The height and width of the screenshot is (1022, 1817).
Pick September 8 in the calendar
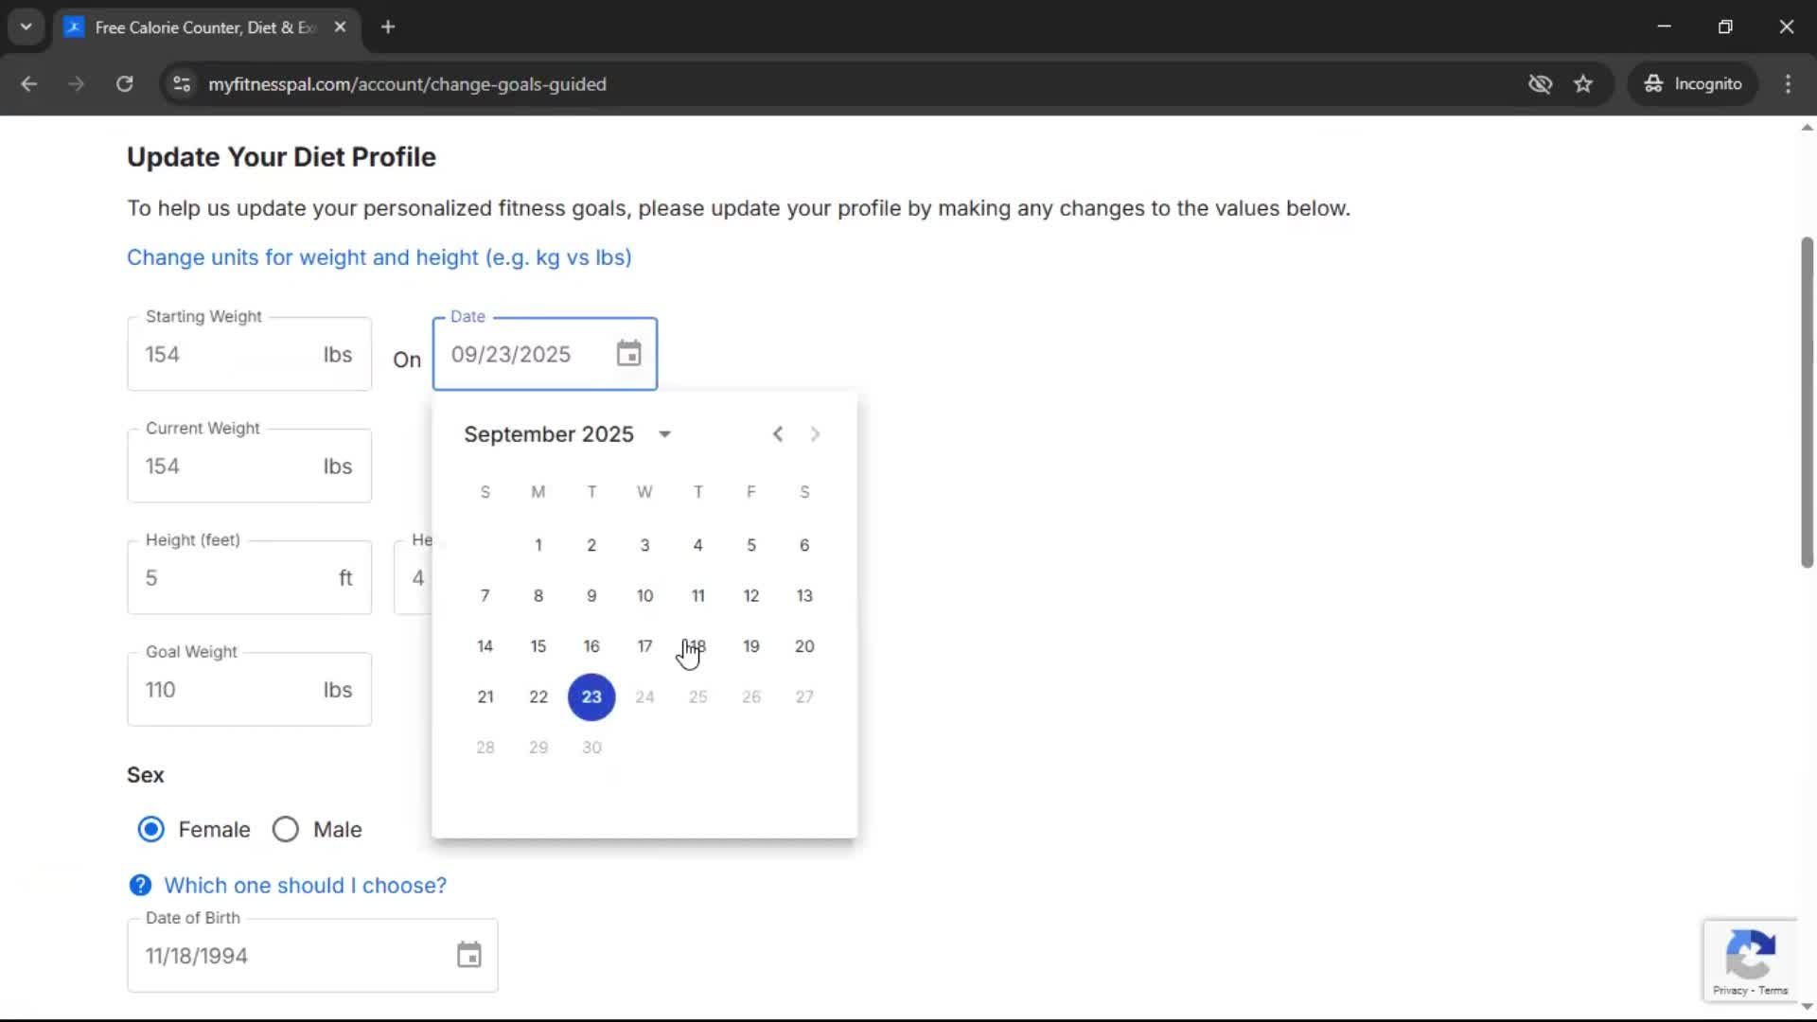pos(538,595)
